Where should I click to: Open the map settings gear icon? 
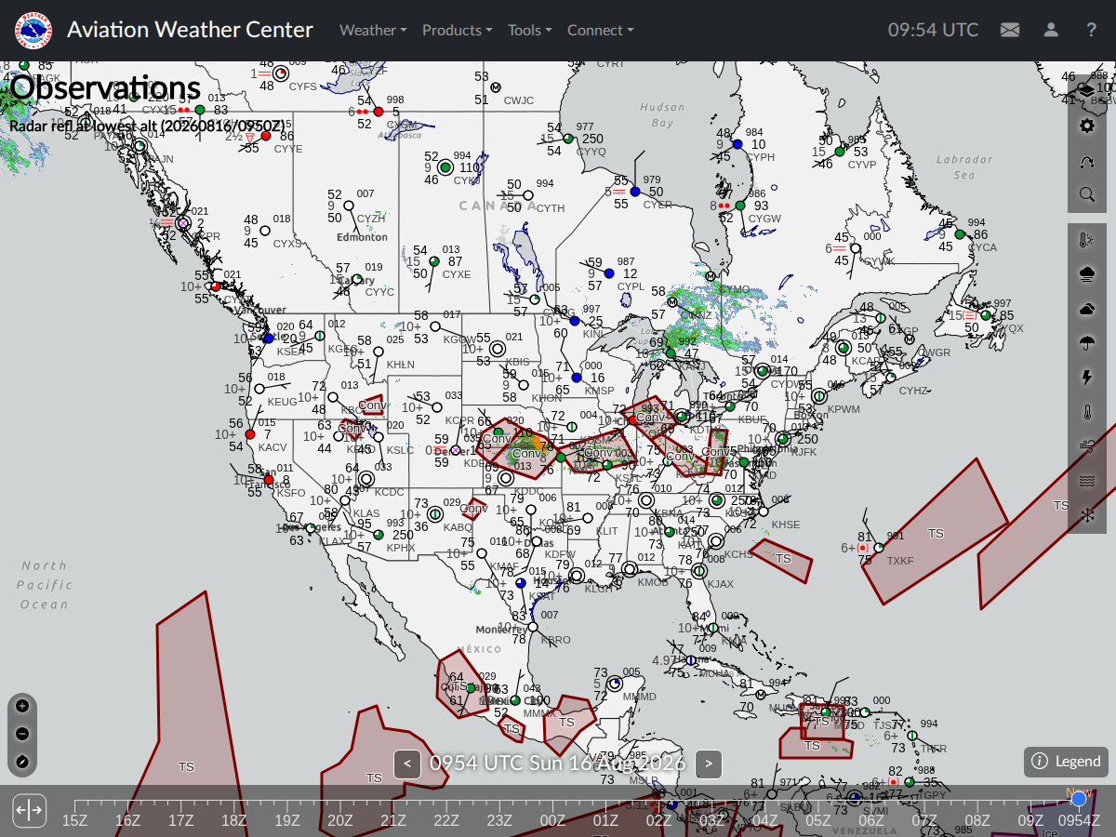pos(1086,126)
